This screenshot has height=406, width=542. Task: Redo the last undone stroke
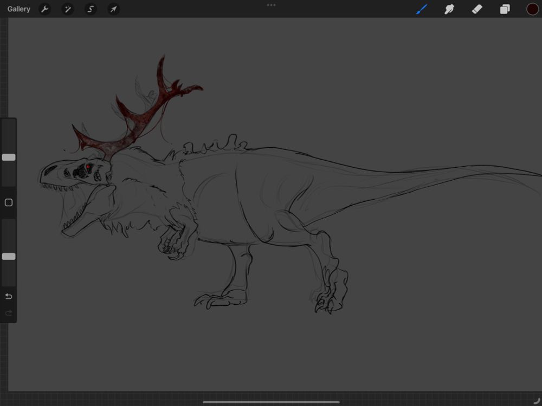coord(9,313)
